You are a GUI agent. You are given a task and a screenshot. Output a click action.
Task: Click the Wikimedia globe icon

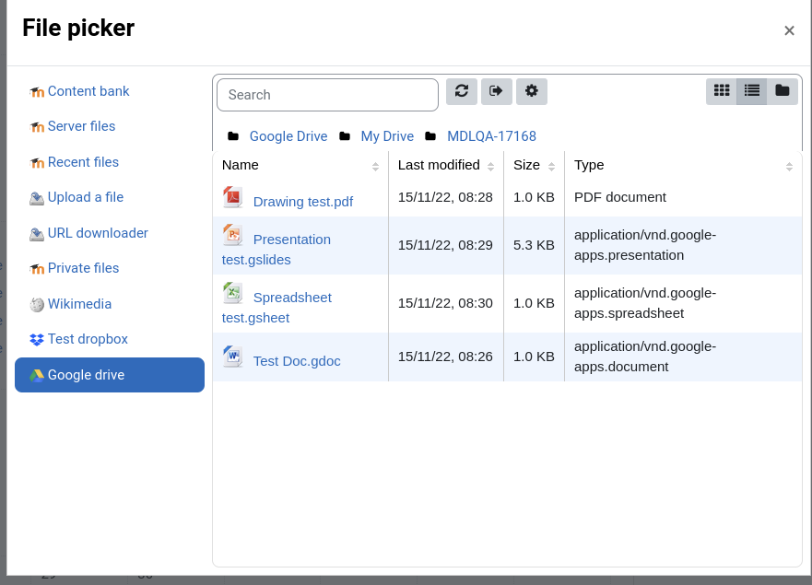tap(37, 305)
